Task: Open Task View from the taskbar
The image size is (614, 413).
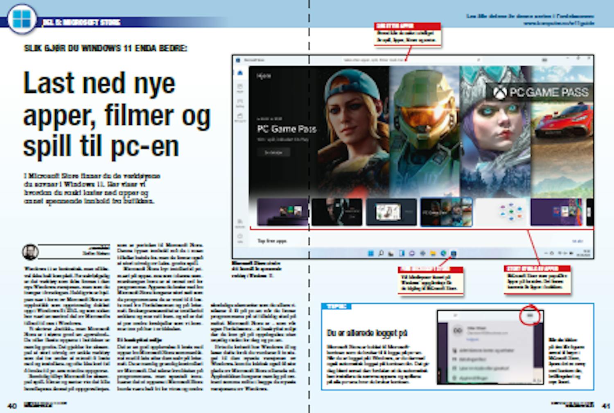Action: pyautogui.click(x=391, y=253)
